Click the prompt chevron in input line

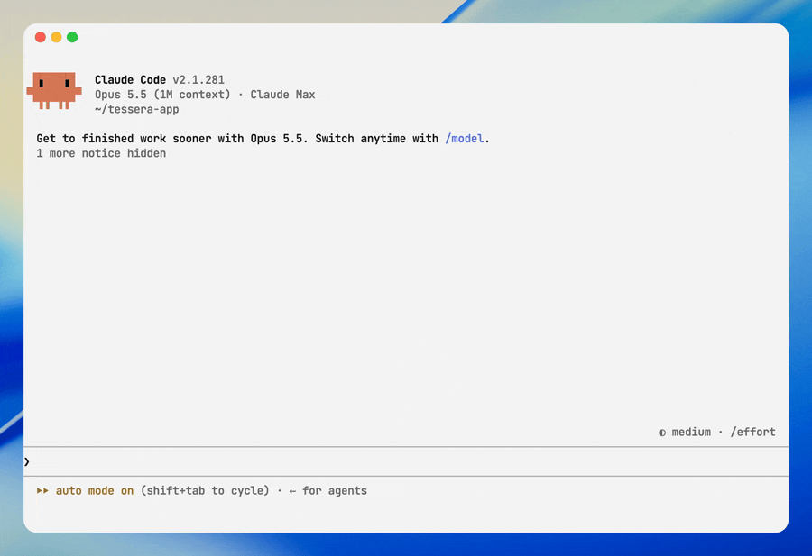[x=27, y=462]
